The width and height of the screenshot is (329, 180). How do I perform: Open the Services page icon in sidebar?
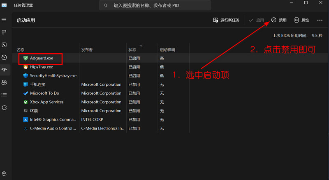[x=4, y=107]
